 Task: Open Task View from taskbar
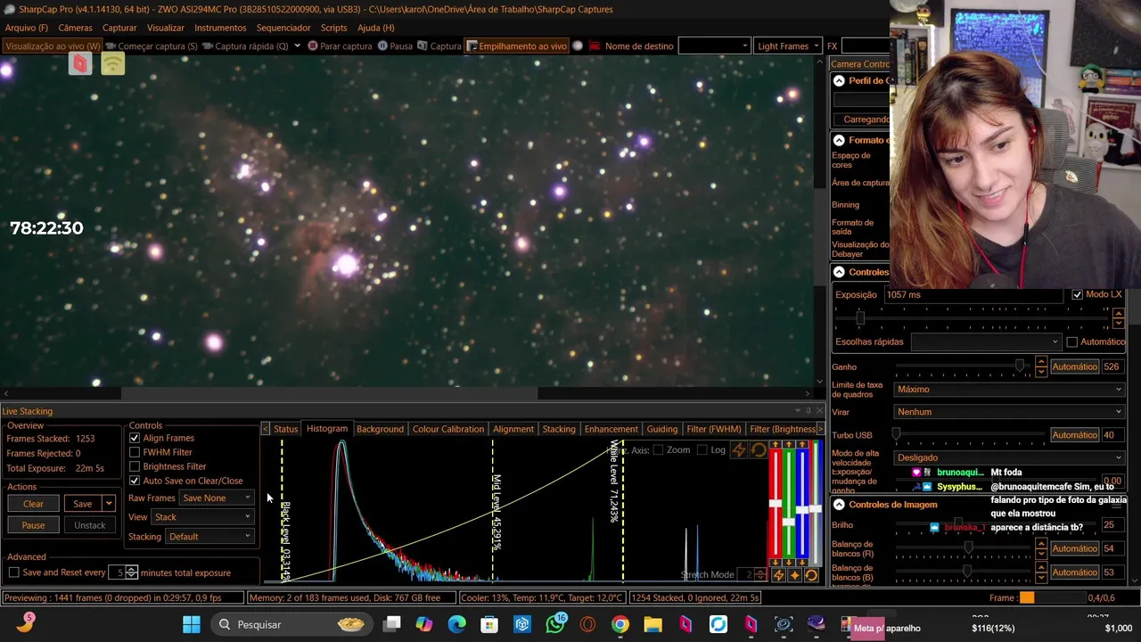click(x=392, y=624)
